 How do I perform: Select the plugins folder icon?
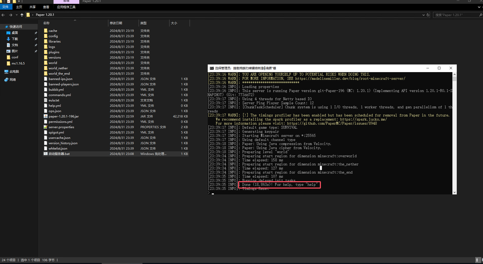pyautogui.click(x=46, y=52)
